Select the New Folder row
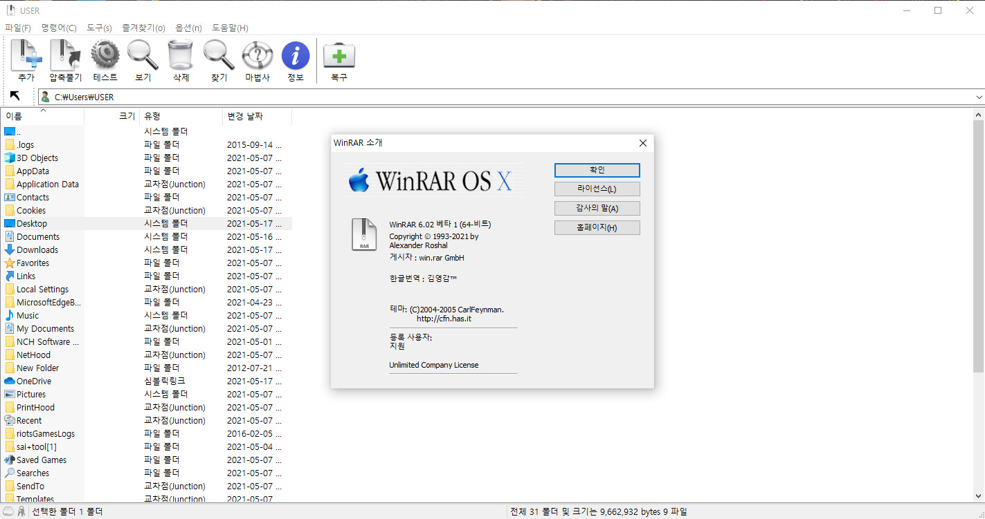Image resolution: width=985 pixels, height=519 pixels. tap(146, 368)
